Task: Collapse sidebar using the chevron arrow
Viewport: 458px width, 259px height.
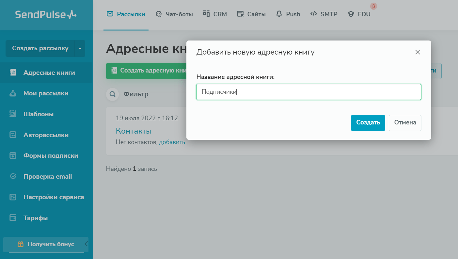Action: pos(86,244)
